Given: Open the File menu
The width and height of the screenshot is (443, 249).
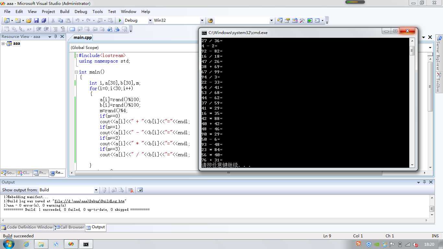Looking at the screenshot, I should [x=7, y=11].
